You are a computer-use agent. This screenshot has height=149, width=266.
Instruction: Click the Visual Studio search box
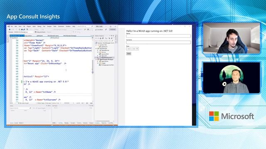point(85,26)
